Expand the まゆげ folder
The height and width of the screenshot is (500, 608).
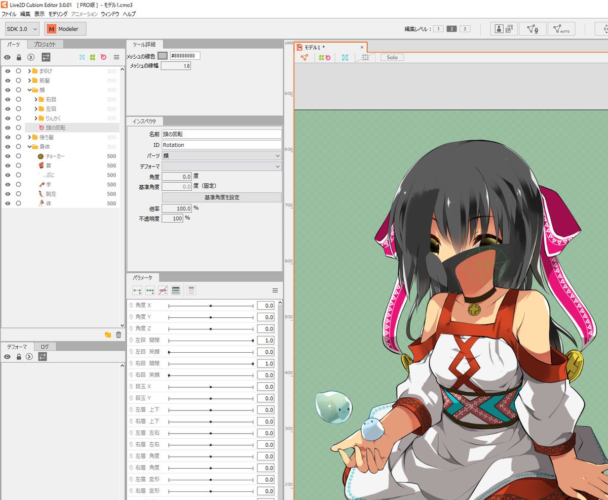(x=29, y=71)
